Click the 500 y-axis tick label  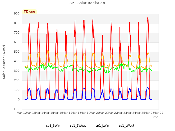pos(17,52)
